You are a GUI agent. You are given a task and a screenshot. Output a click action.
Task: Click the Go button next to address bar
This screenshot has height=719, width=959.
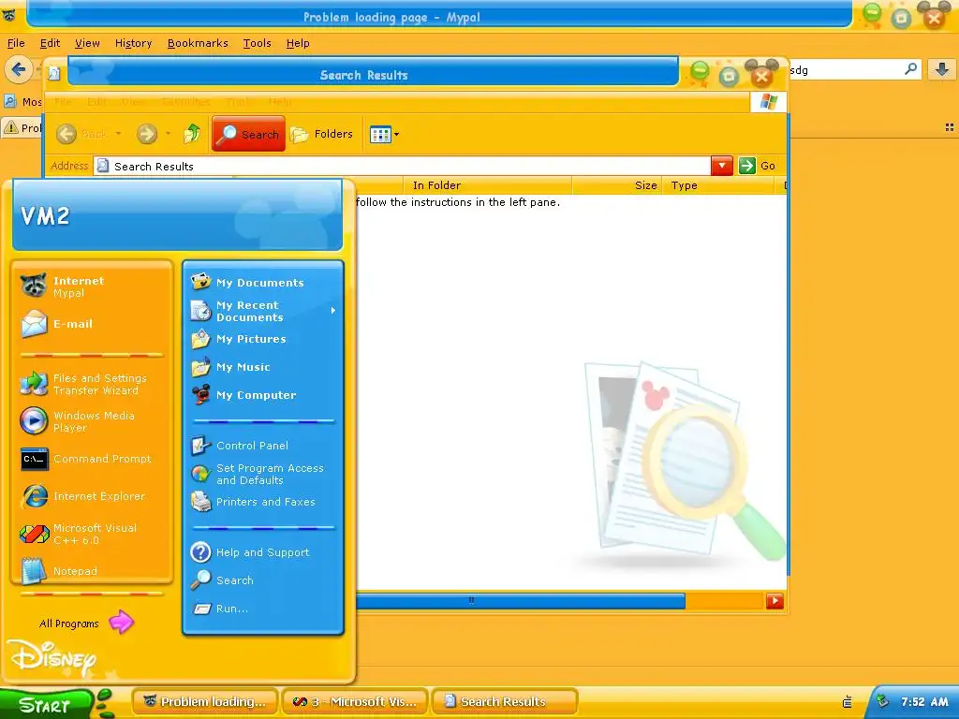(757, 166)
